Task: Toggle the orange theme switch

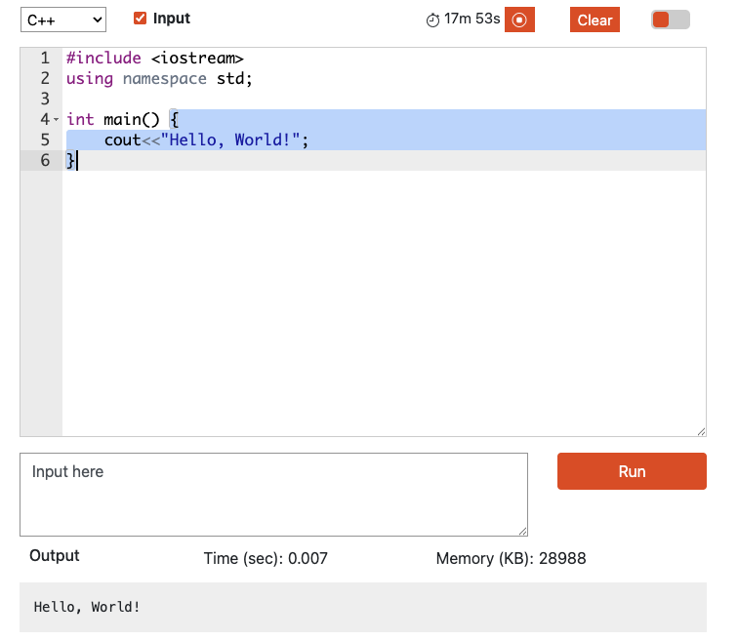Action: click(x=671, y=20)
